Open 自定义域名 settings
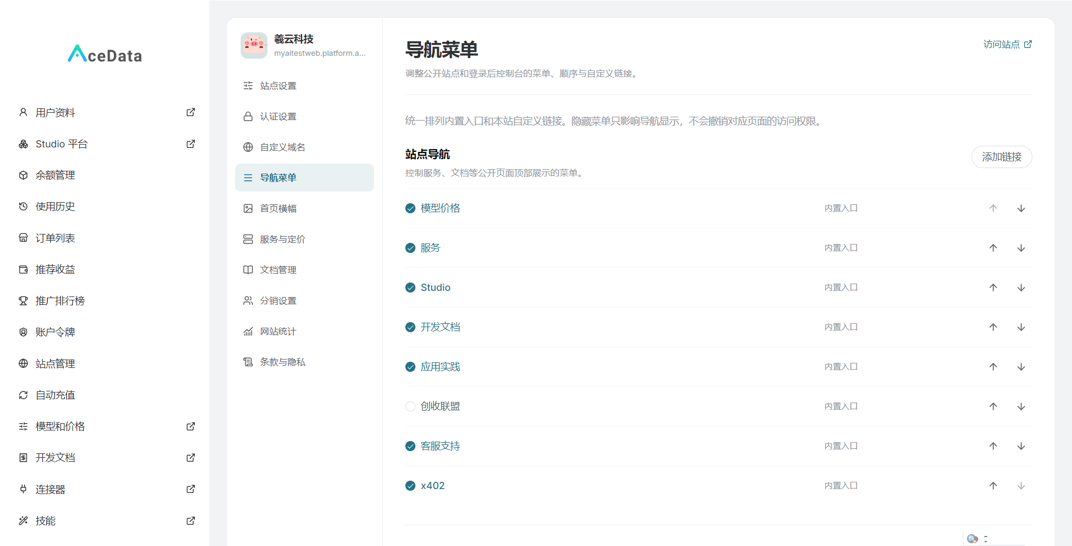Image resolution: width=1072 pixels, height=546 pixels. (x=304, y=147)
